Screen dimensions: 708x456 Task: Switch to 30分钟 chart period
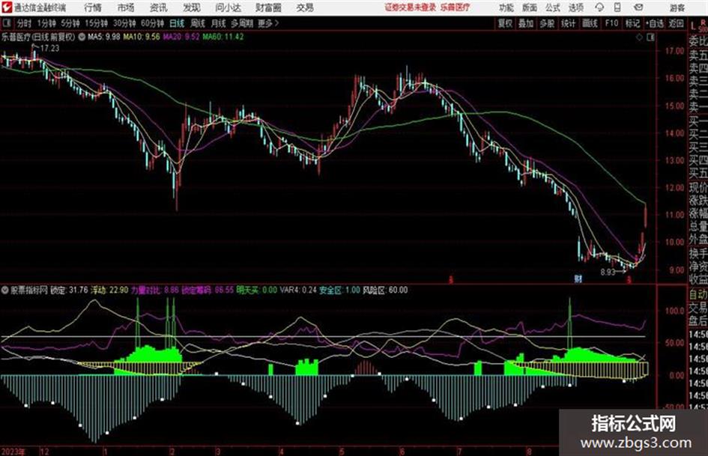pyautogui.click(x=124, y=23)
